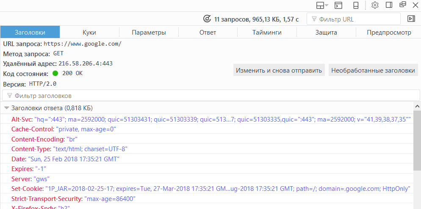Show the Ответ tab

pos(208,33)
